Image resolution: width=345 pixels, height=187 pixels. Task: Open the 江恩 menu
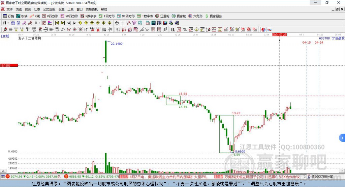(x=37, y=9)
